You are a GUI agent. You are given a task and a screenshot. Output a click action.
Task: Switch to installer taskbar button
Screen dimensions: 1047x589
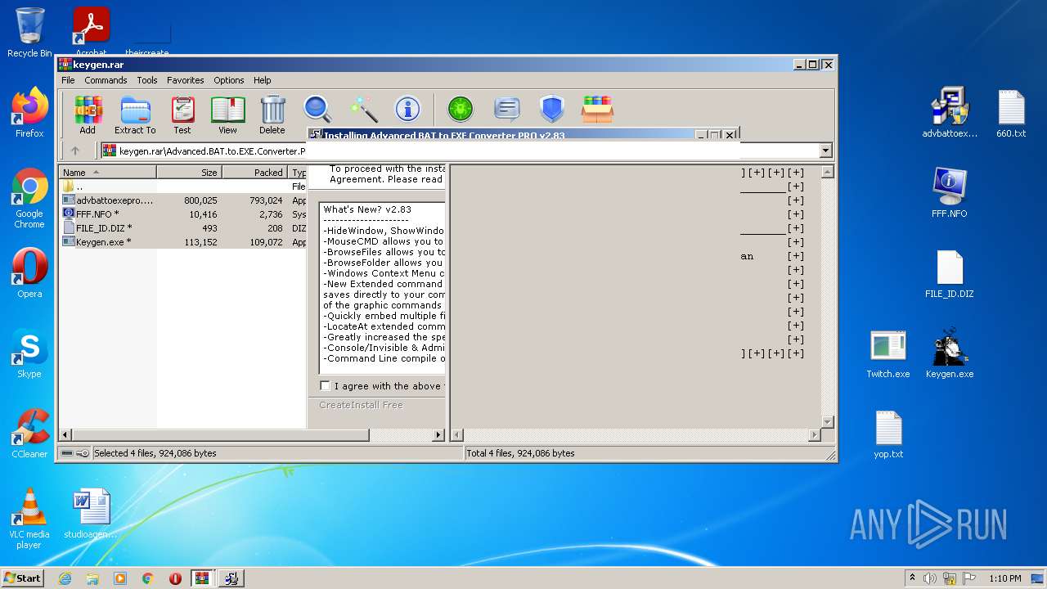[231, 578]
